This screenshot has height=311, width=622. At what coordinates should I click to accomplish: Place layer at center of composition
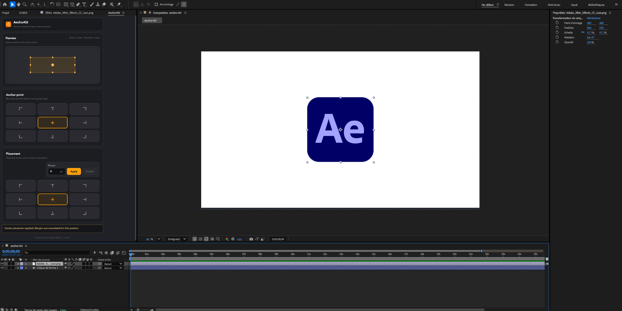52,199
